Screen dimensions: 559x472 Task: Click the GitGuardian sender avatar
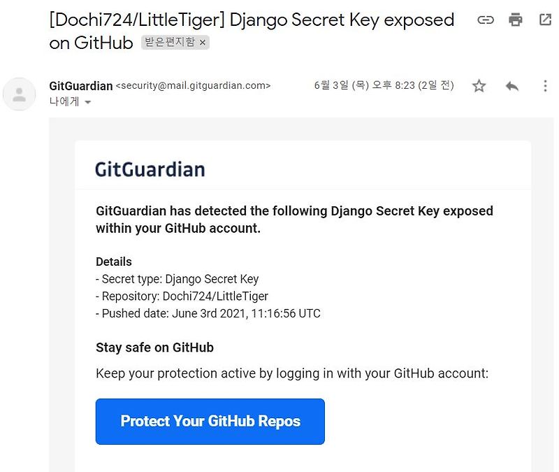[19, 93]
